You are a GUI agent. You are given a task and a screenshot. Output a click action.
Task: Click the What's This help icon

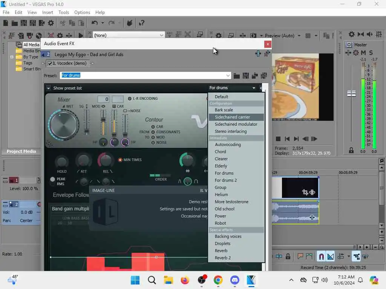point(141,23)
